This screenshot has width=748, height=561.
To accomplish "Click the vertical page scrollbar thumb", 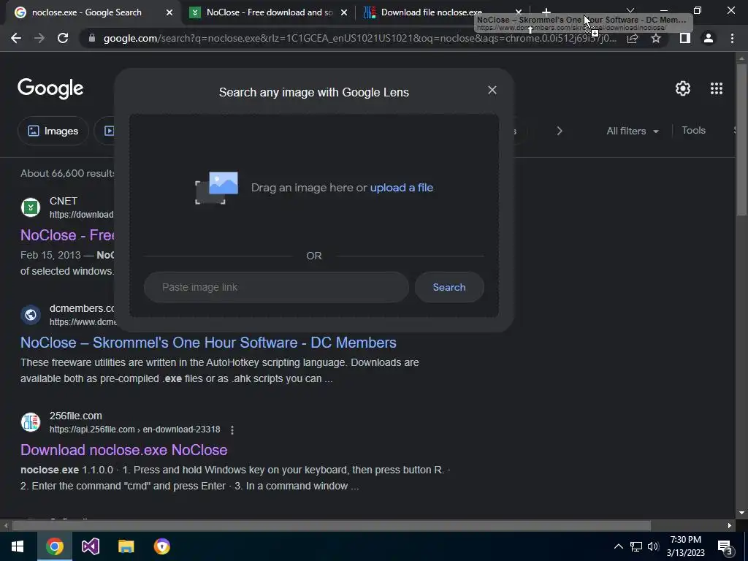I will click(741, 138).
